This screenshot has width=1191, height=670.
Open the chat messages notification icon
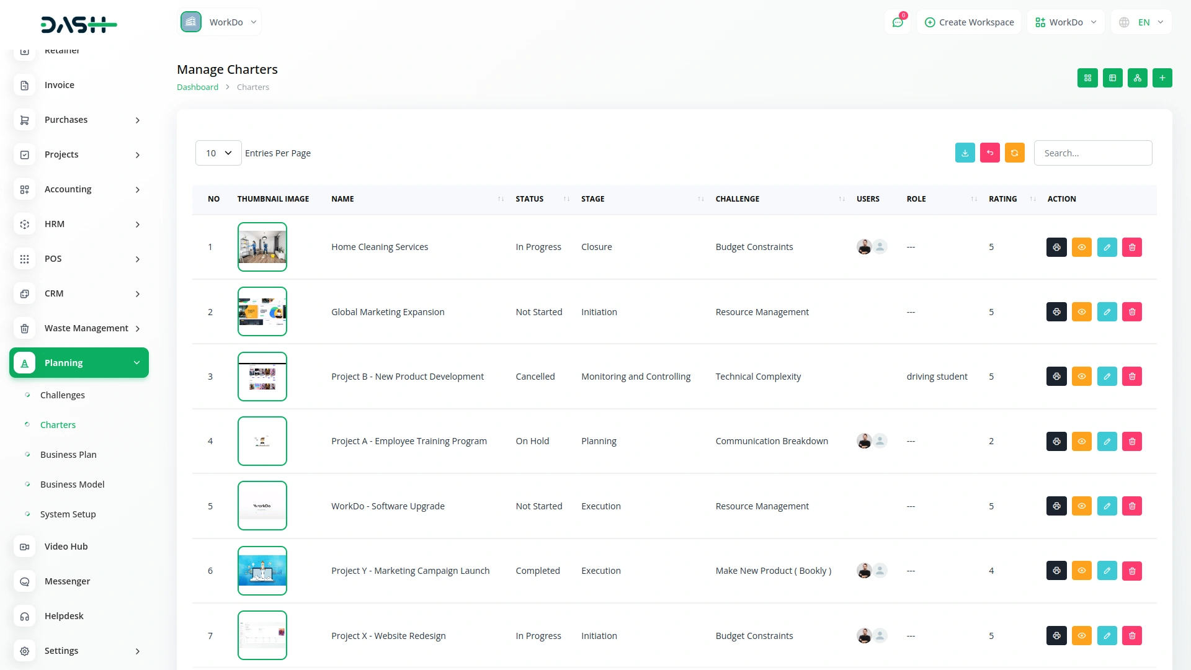click(897, 22)
